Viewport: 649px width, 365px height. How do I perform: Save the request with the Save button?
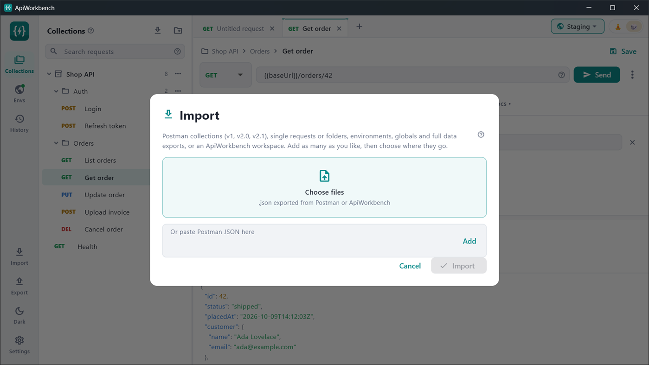623,51
